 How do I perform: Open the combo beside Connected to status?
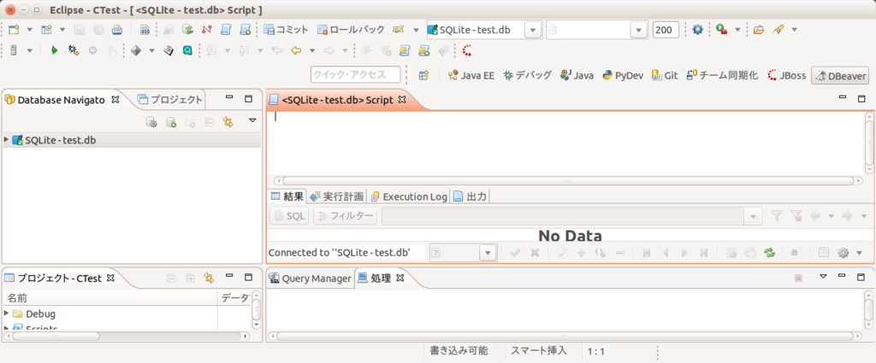click(x=463, y=253)
